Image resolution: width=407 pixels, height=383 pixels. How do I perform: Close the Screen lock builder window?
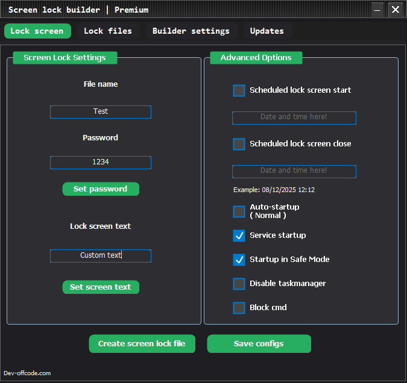pyautogui.click(x=396, y=10)
